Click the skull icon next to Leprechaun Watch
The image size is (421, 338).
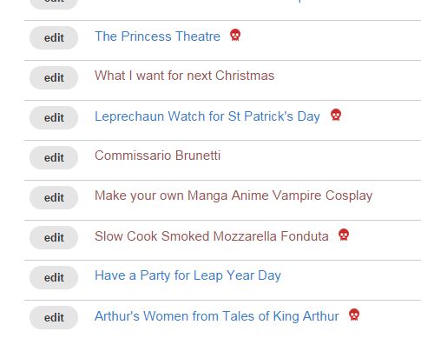click(336, 115)
